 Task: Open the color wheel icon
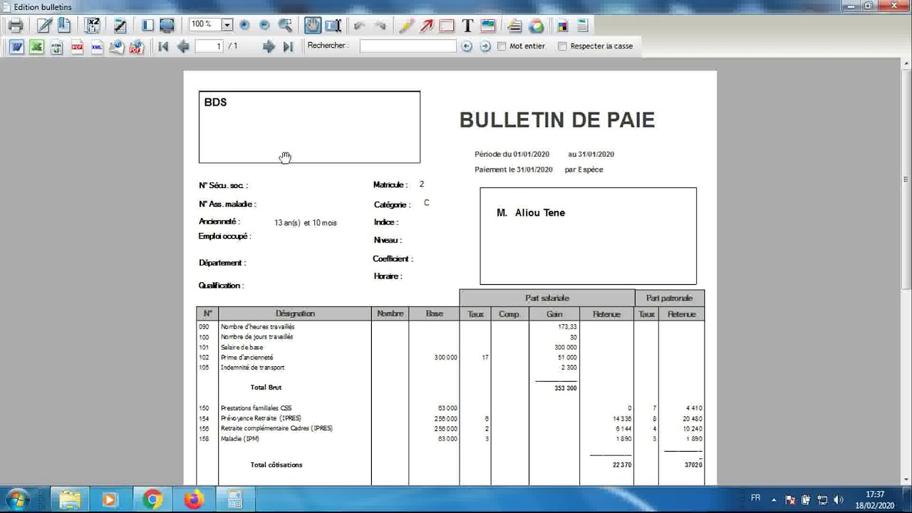(537, 26)
